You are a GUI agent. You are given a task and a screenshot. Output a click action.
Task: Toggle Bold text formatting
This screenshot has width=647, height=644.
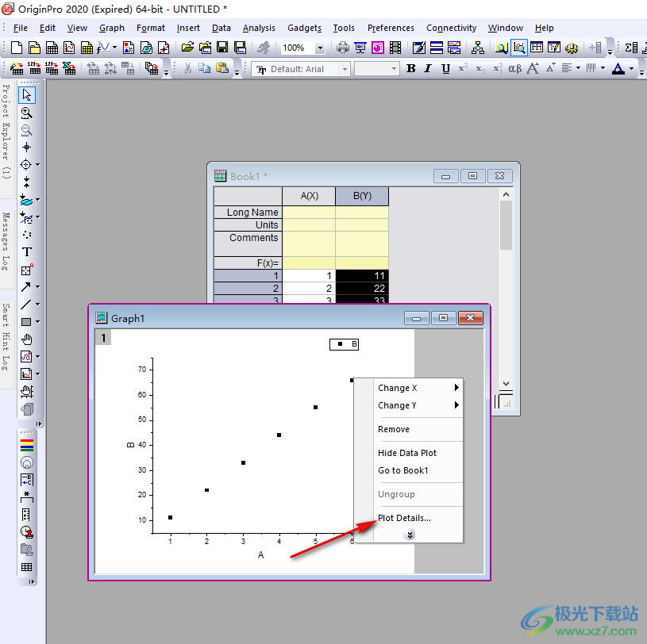pyautogui.click(x=411, y=69)
